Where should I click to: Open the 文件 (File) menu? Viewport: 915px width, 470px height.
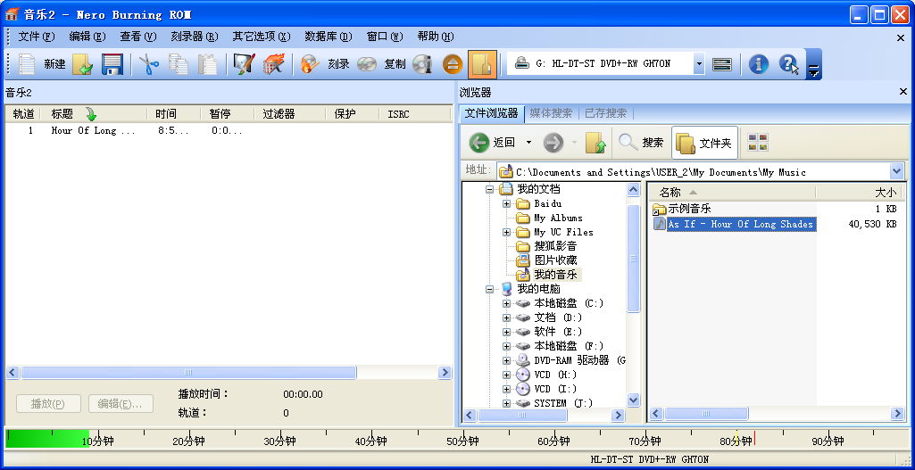[x=37, y=37]
